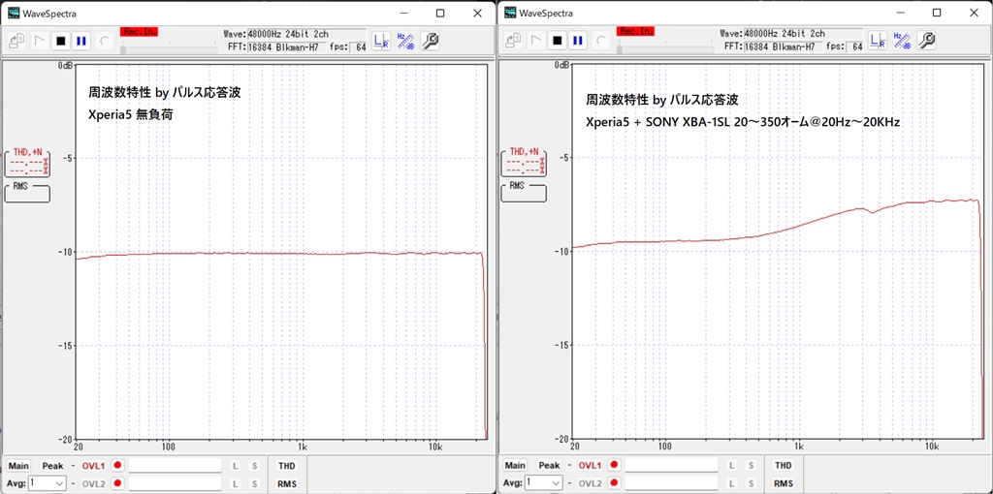Click the red record dot beside OVL2 in right window
This screenshot has width=993, height=494.
[614, 483]
